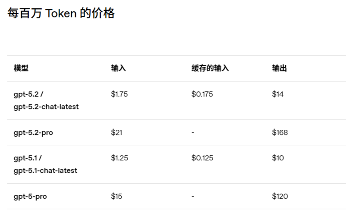Click the cached input dash for gpt-5.2-pro
Screen dimensions: 353x216
pos(193,132)
